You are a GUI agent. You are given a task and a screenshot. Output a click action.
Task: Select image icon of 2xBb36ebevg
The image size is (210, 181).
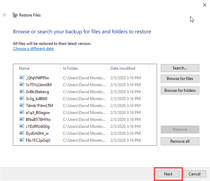22,91
